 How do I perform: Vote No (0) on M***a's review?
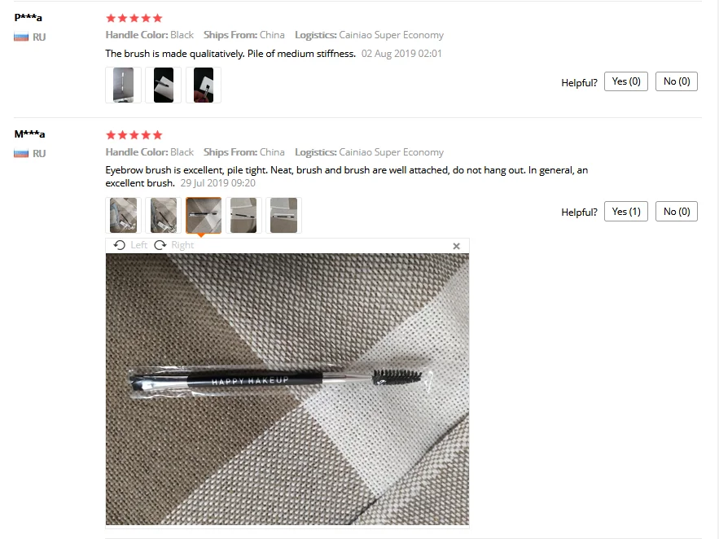pyautogui.click(x=677, y=212)
